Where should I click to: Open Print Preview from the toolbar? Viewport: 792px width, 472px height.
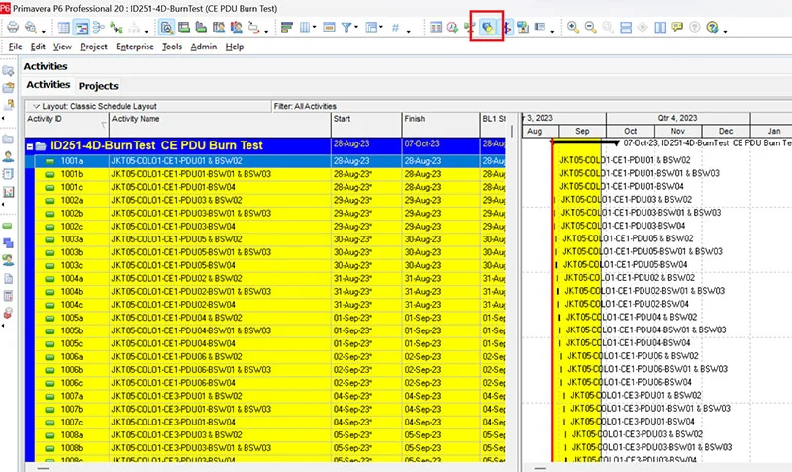click(31, 28)
